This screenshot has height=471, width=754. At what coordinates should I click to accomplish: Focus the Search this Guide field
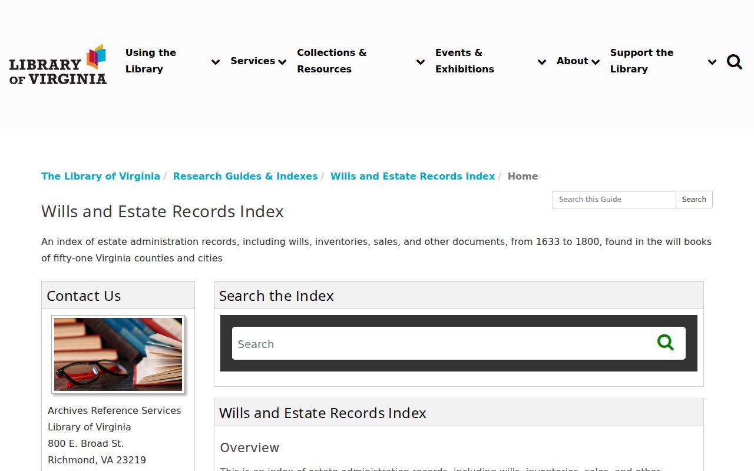pos(614,200)
